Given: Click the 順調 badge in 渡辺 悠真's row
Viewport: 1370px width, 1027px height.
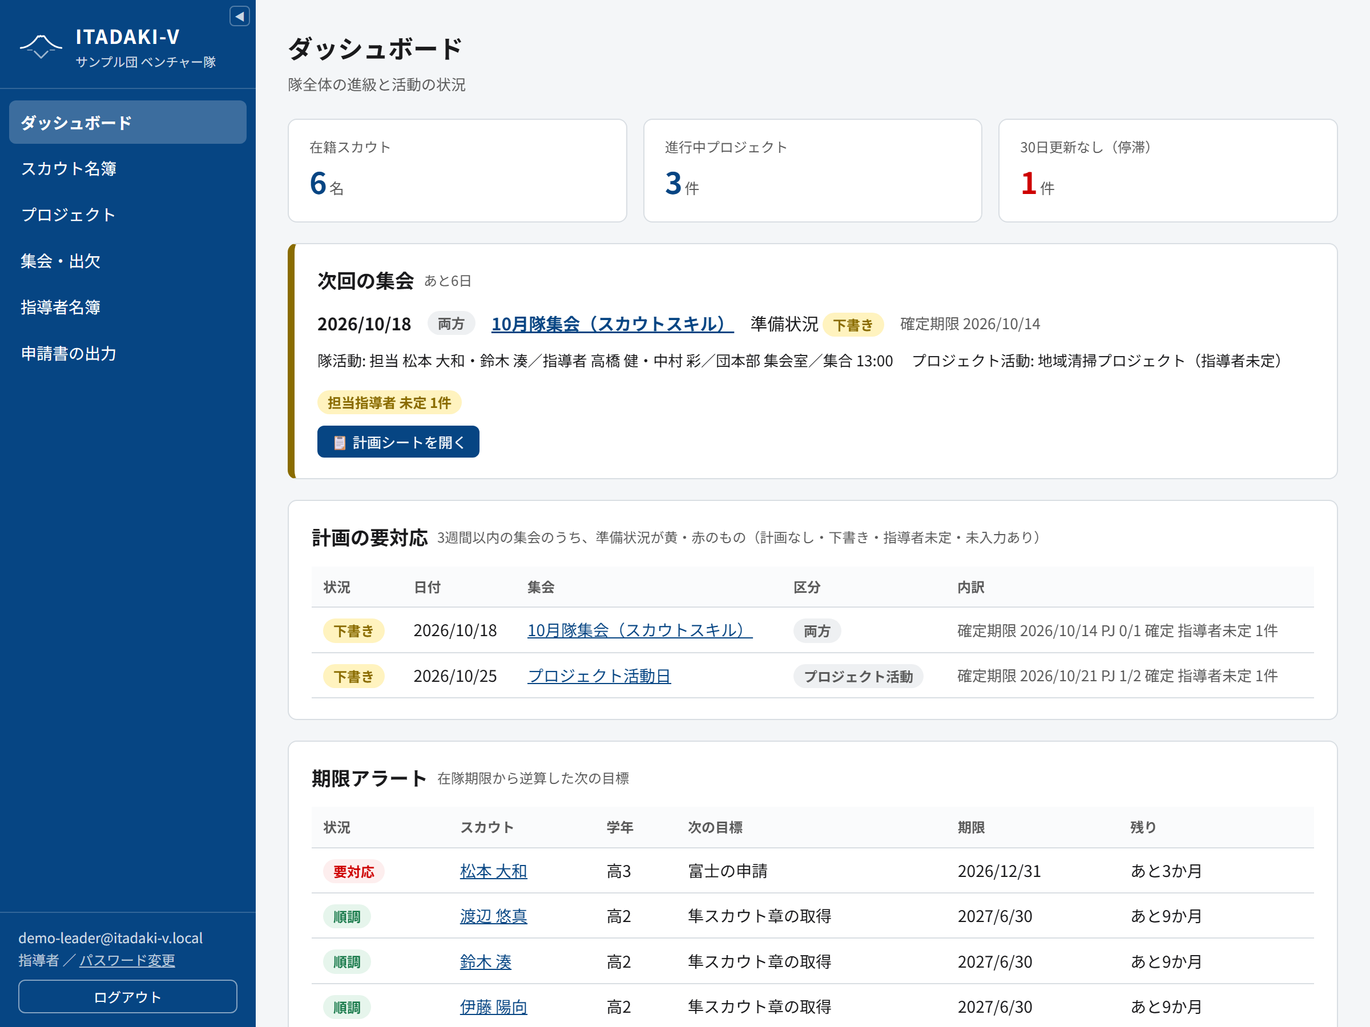Looking at the screenshot, I should [347, 917].
